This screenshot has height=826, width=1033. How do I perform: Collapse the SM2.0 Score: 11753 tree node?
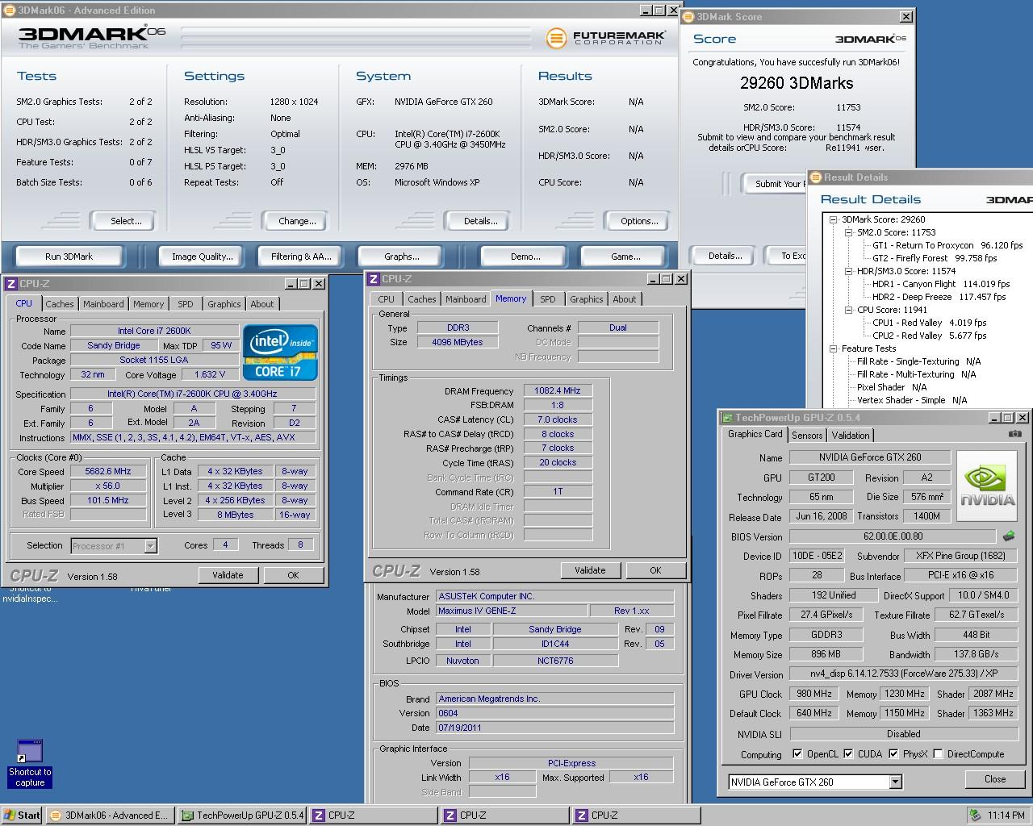[x=848, y=232]
